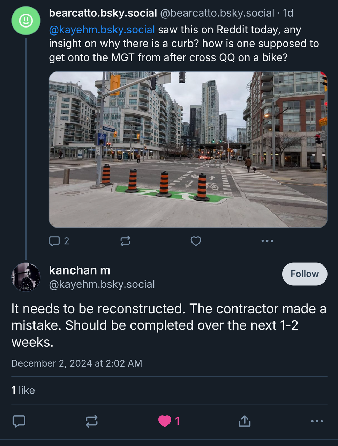The width and height of the screenshot is (338, 446).
Task: Open the @kayehm.bsky.social mention link
Action: 102,30
